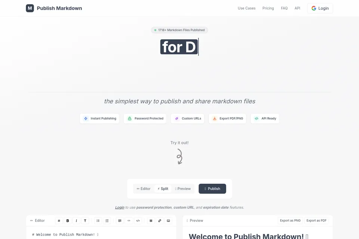
Task: Open the API documentation link
Action: click(297, 8)
